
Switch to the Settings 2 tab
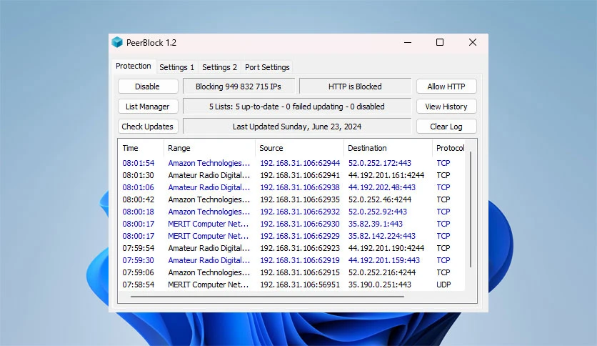point(220,67)
